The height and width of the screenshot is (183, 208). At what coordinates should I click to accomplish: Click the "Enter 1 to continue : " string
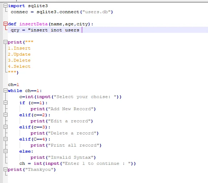pos(97,163)
